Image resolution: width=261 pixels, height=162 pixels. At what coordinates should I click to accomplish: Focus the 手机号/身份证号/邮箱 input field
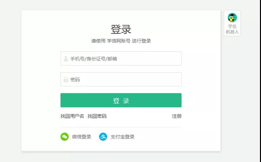125,59
